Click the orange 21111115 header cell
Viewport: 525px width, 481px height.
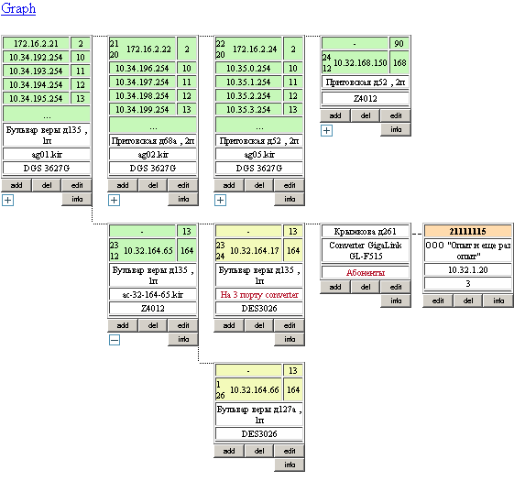(468, 231)
